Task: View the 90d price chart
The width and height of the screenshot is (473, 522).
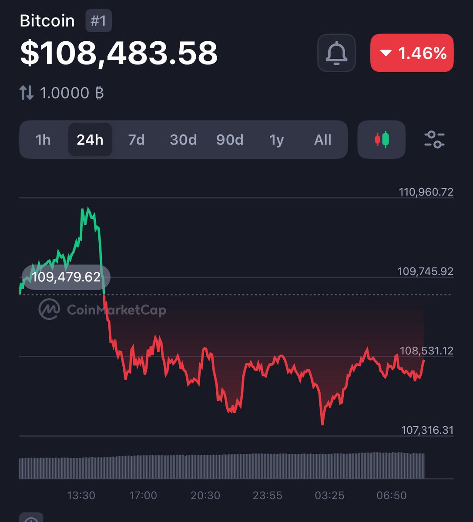Action: [230, 140]
